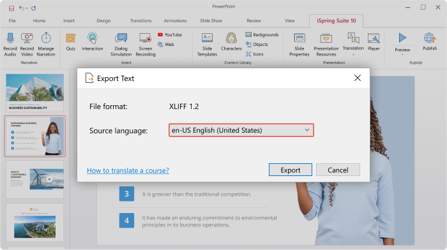Switch to the Slide Show tab
This screenshot has width=447, height=250.
[x=211, y=21]
